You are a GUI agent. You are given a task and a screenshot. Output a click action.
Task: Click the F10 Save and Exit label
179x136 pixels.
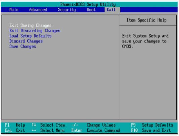click(x=151, y=130)
